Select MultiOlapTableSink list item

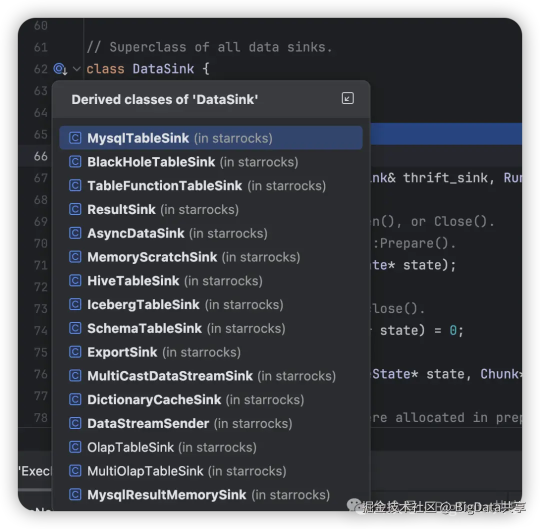coord(145,471)
